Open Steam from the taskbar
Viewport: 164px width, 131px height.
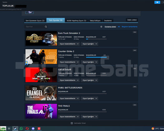pyautogui.click(x=15, y=129)
